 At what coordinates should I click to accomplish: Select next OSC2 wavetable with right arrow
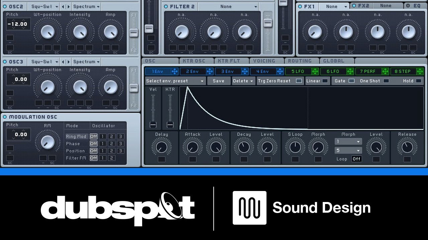click(69, 7)
